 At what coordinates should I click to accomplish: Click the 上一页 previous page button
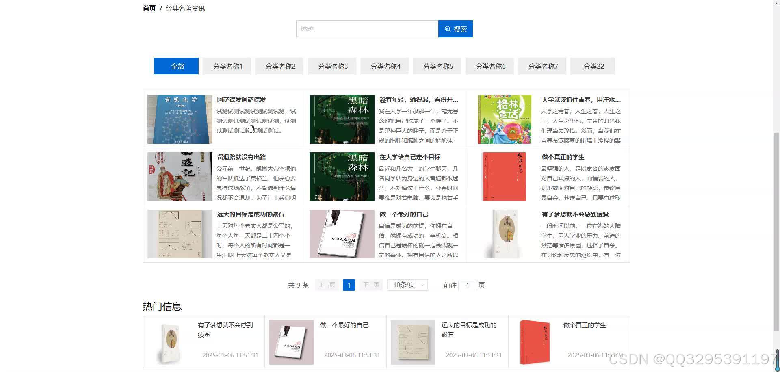coord(327,285)
